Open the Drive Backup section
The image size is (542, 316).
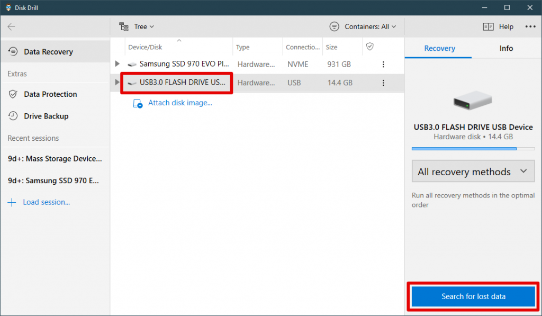(12, 116)
